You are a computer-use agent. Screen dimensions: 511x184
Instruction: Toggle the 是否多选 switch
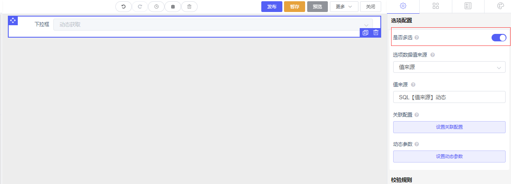click(499, 38)
